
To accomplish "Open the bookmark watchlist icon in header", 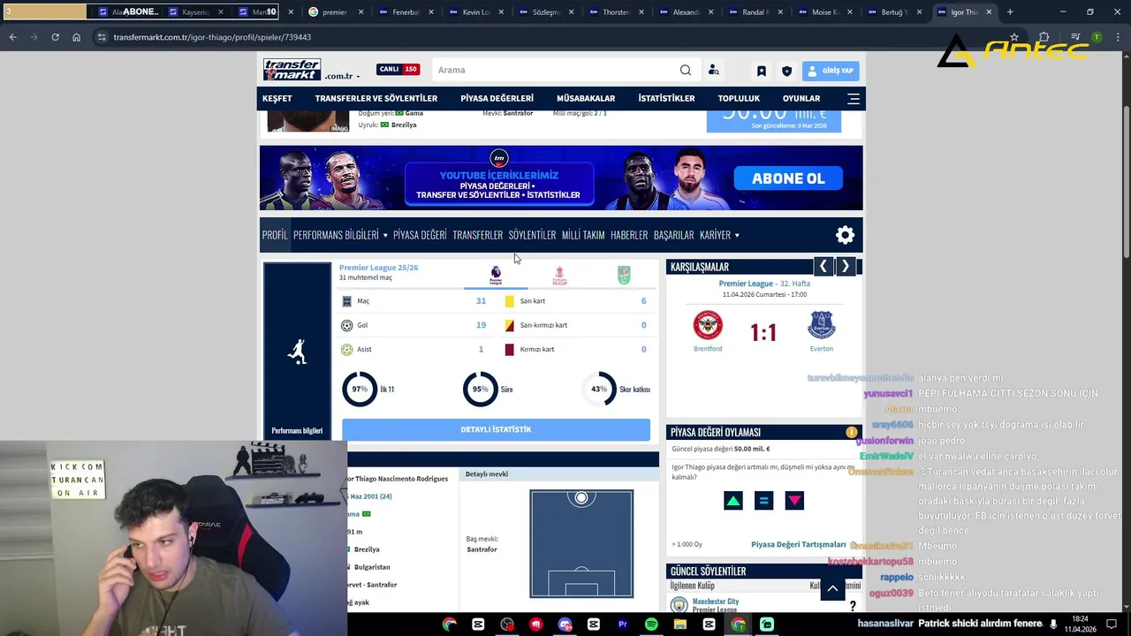I will [761, 71].
